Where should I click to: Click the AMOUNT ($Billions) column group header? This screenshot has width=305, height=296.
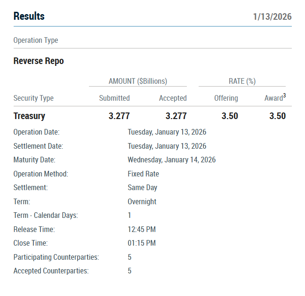[138, 81]
